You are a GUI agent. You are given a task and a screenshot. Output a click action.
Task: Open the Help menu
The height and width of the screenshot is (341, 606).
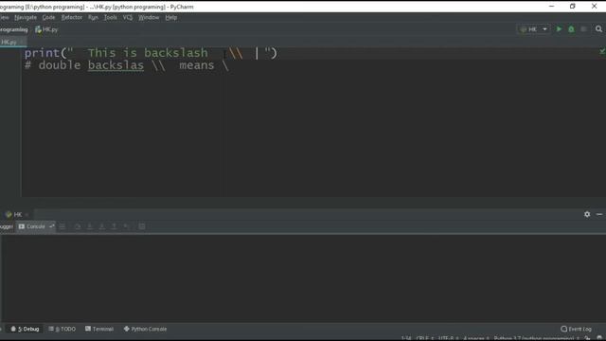click(171, 17)
